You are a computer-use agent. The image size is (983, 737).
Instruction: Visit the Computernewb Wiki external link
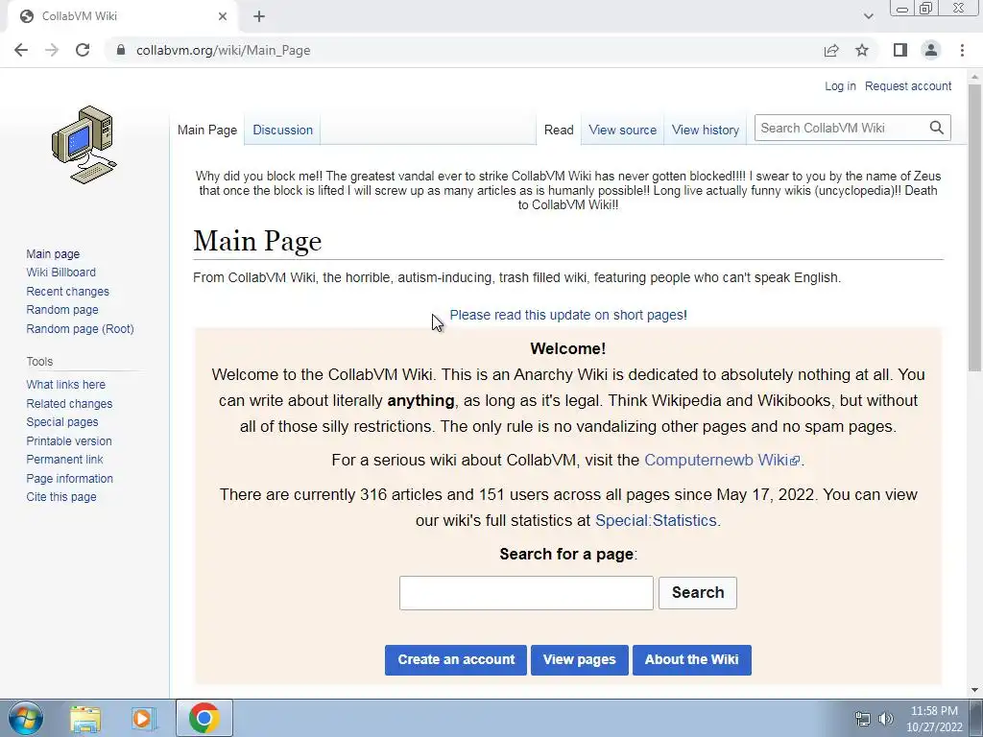tap(722, 460)
